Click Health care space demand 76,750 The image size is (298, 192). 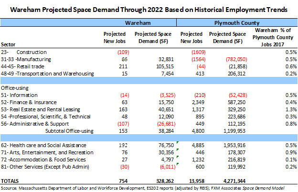coord(166,145)
